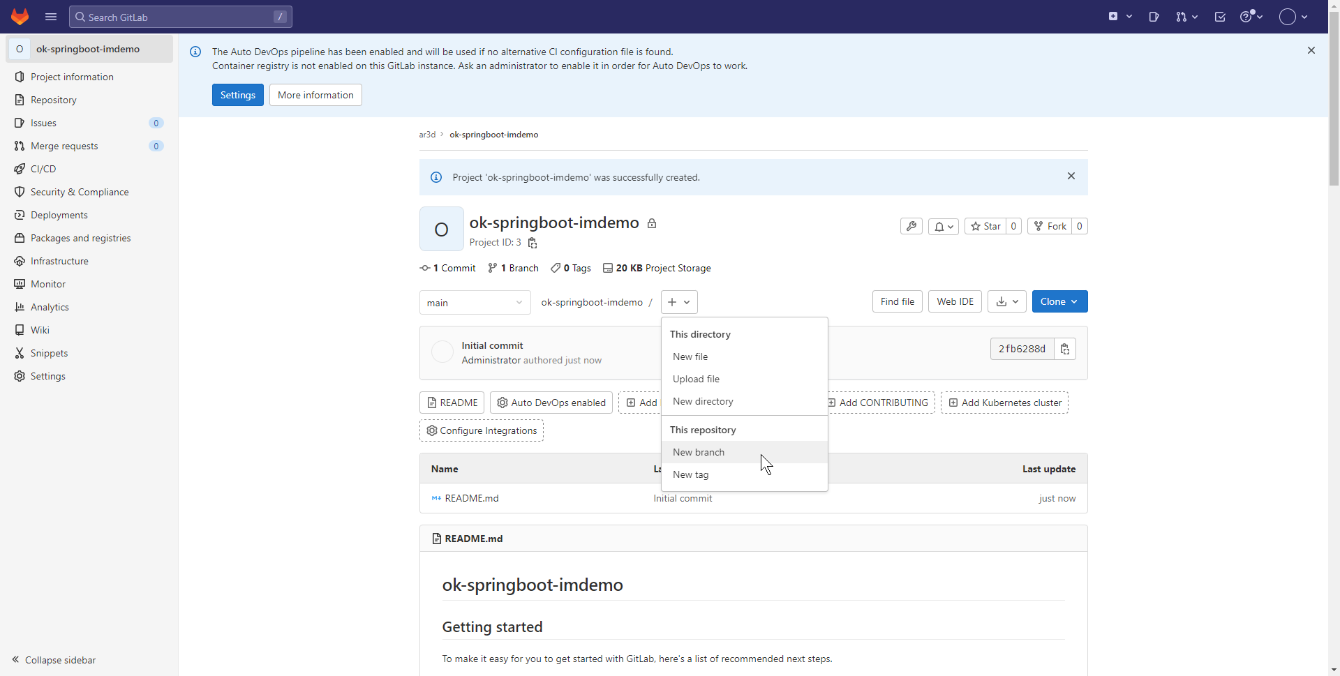The width and height of the screenshot is (1340, 676).
Task: Open the README.md file link
Action: pos(472,498)
